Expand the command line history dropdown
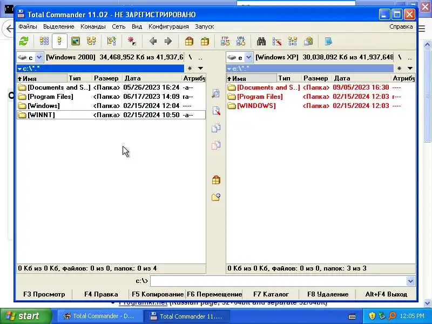Viewport: 432px width, 324px height. pos(410,281)
